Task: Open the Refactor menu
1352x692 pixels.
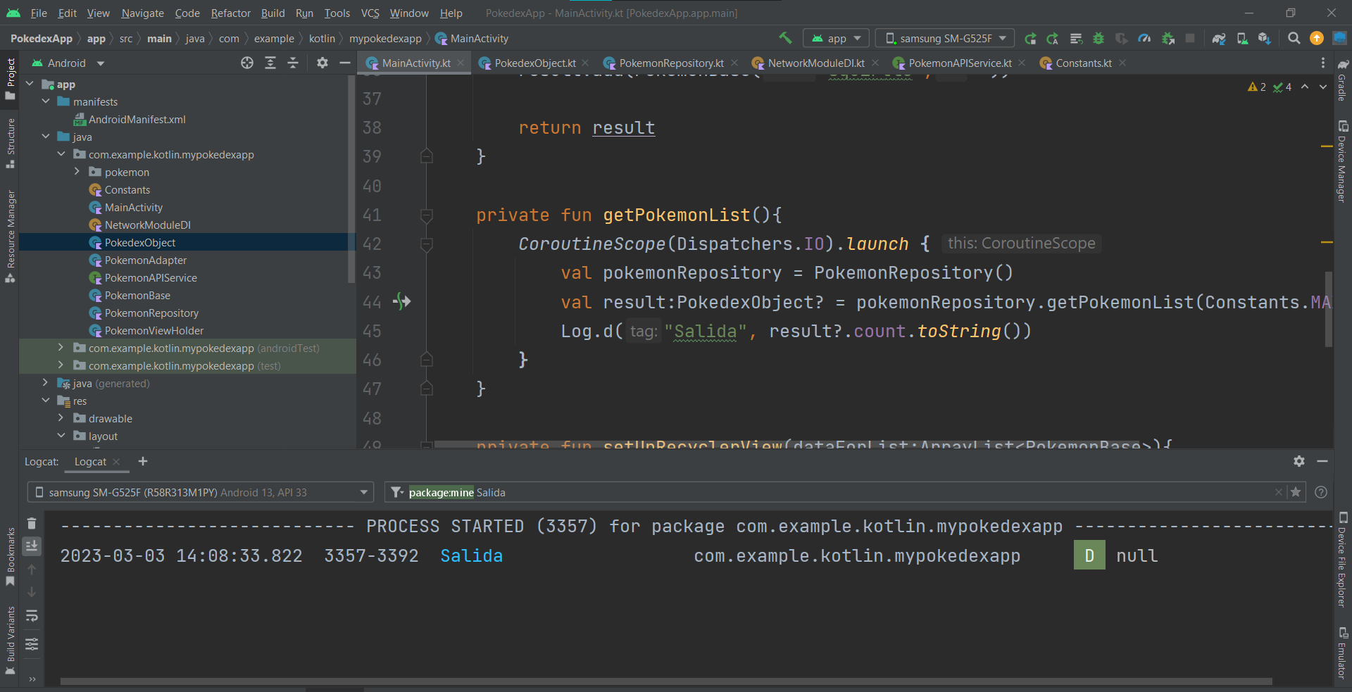Action: (x=230, y=13)
